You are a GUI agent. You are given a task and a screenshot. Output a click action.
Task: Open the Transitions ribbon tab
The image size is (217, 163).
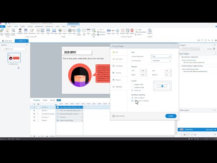(x=39, y=26)
